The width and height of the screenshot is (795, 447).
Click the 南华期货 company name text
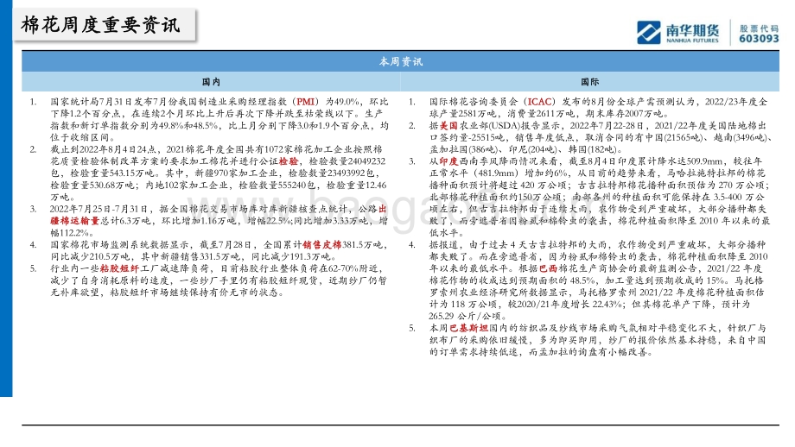(x=692, y=30)
